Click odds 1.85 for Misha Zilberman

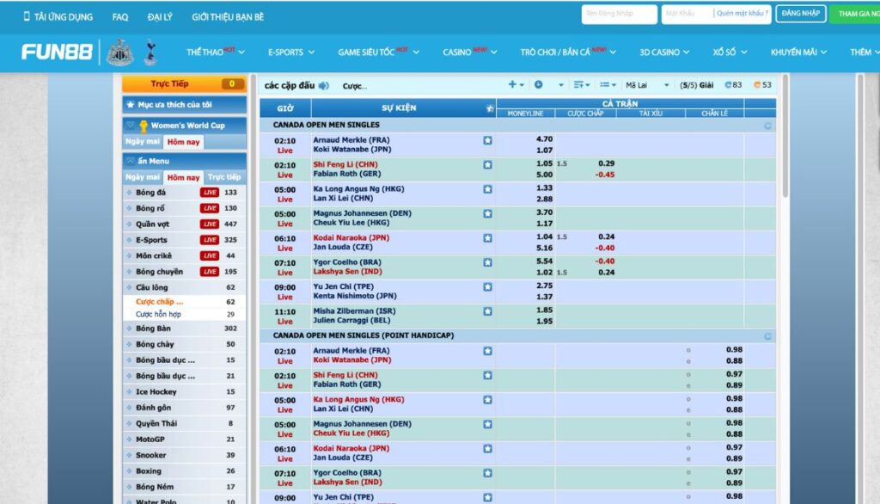point(544,310)
